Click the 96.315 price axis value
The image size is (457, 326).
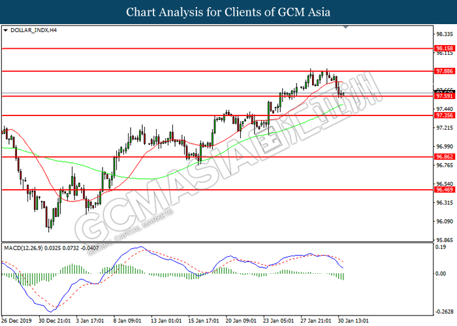(445, 203)
